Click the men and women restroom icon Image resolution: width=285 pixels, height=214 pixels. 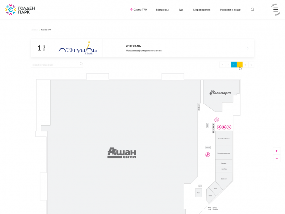click(x=224, y=127)
